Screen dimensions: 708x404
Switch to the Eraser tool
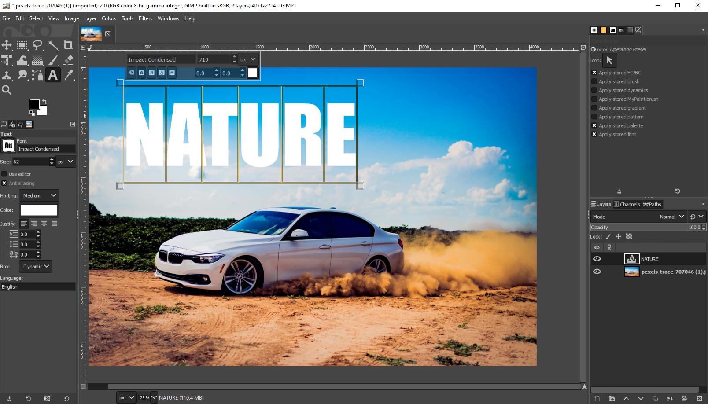[67, 60]
